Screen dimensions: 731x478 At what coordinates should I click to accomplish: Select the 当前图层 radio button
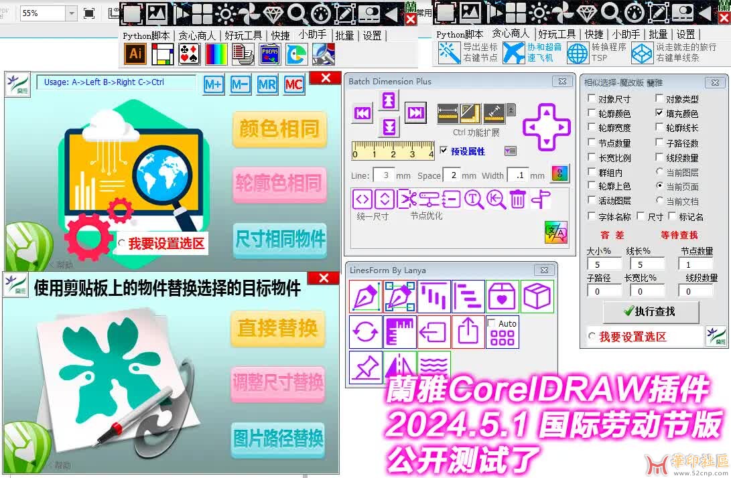click(659, 171)
